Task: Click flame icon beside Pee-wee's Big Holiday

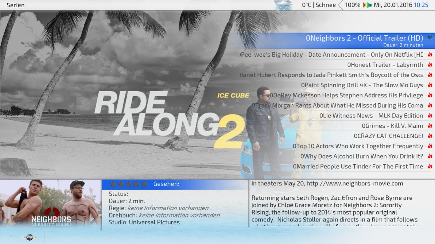Action: coord(430,55)
